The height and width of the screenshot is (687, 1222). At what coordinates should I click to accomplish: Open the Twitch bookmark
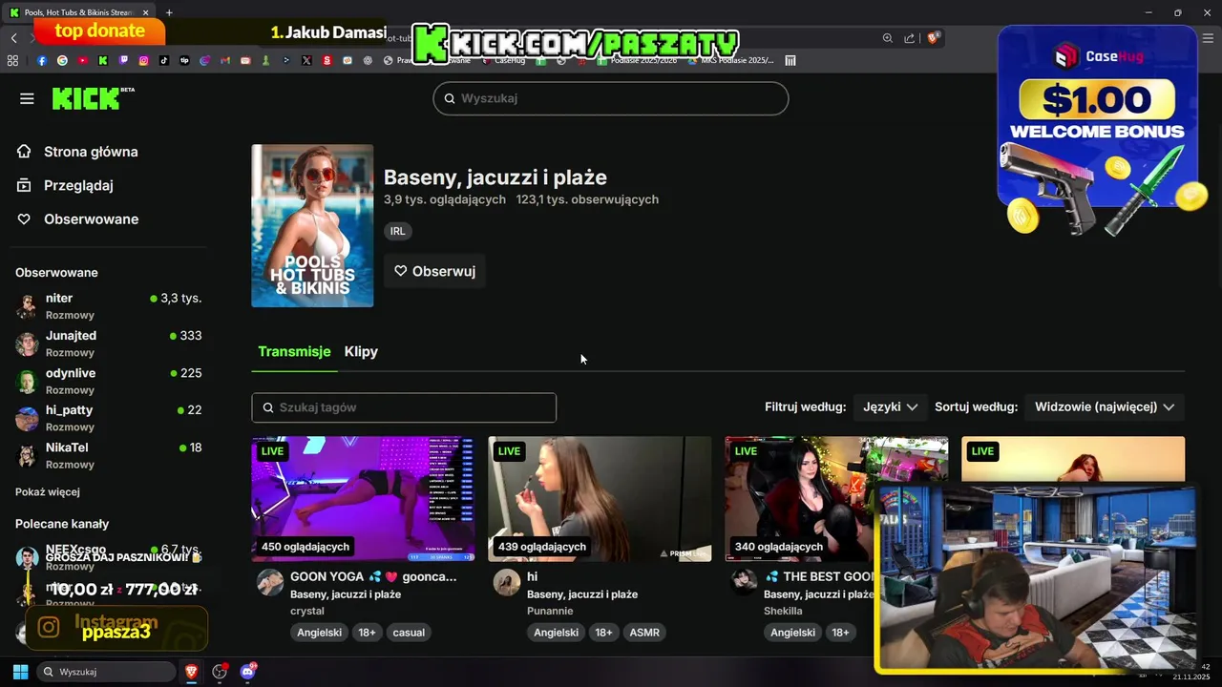tap(123, 60)
